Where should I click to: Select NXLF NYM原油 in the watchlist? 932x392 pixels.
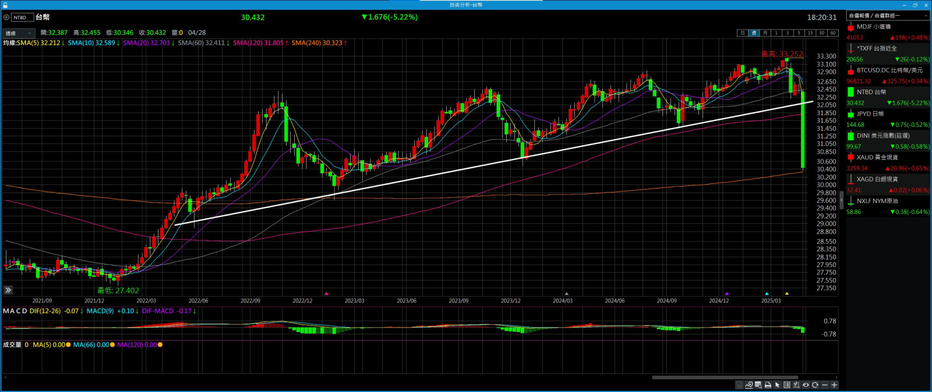tap(888, 206)
